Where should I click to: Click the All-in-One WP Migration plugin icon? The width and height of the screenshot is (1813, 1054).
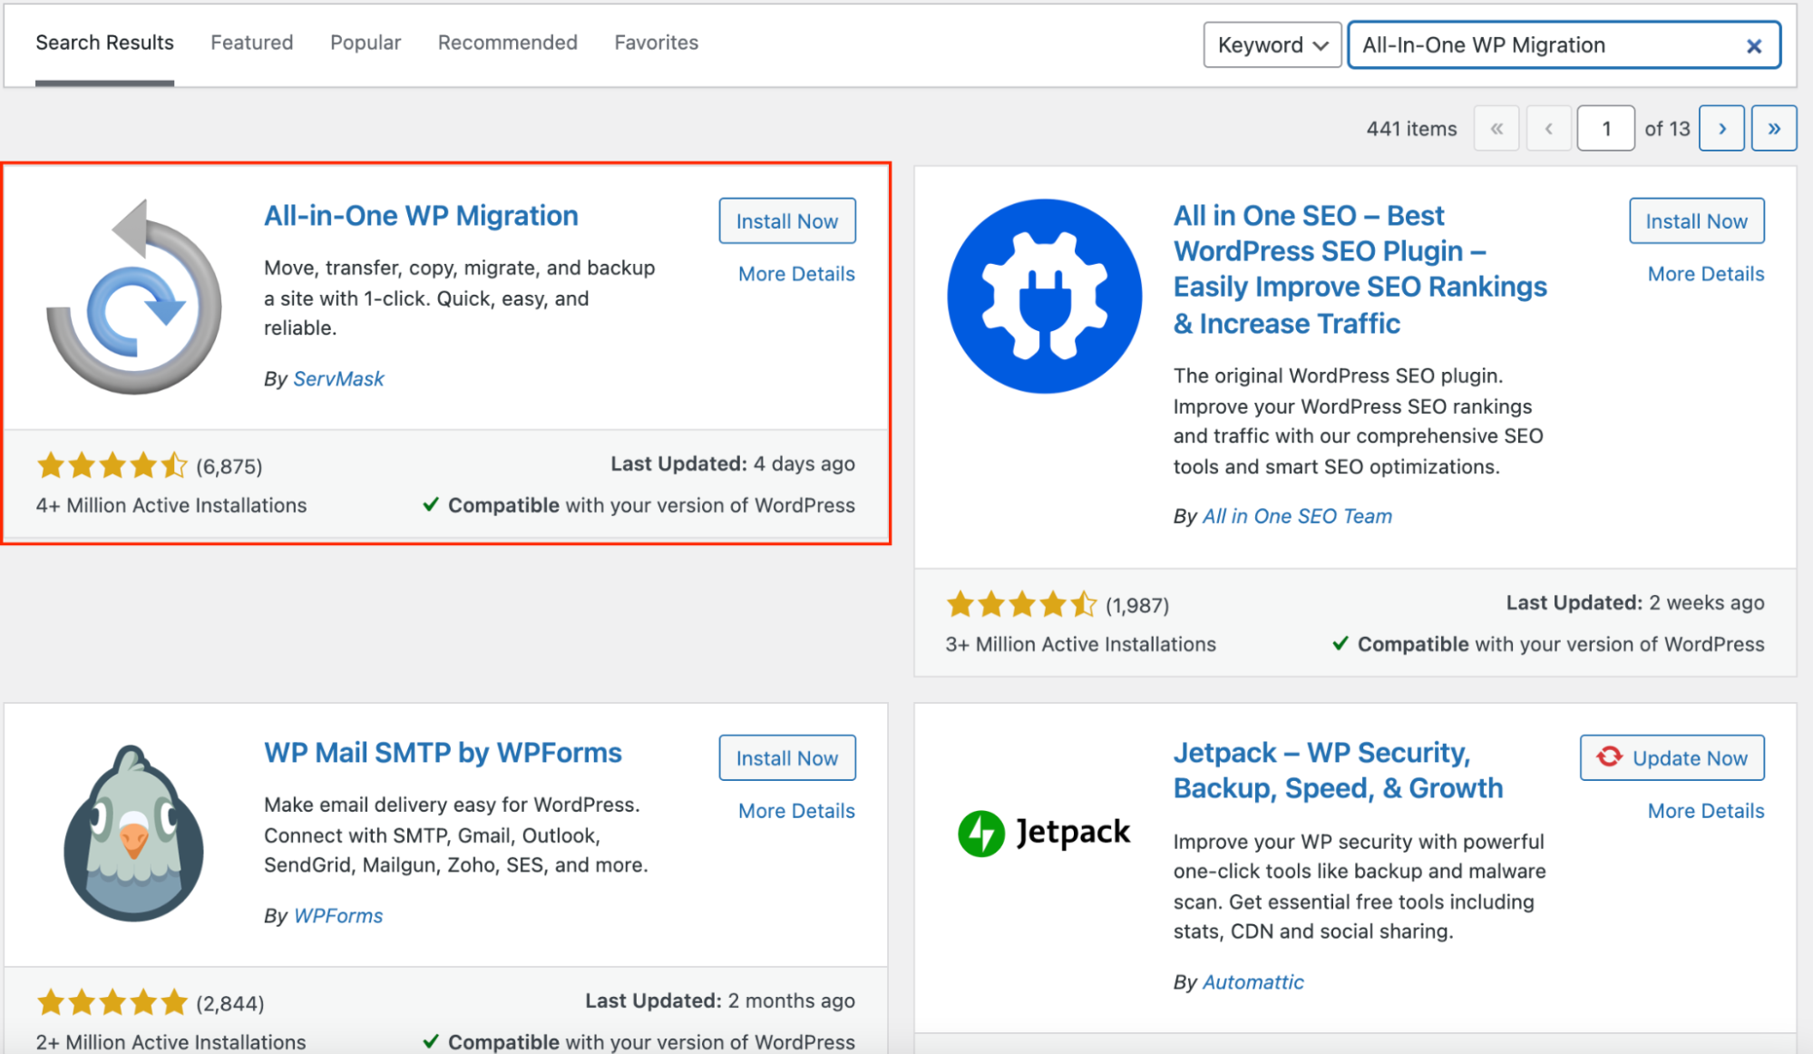click(x=133, y=297)
